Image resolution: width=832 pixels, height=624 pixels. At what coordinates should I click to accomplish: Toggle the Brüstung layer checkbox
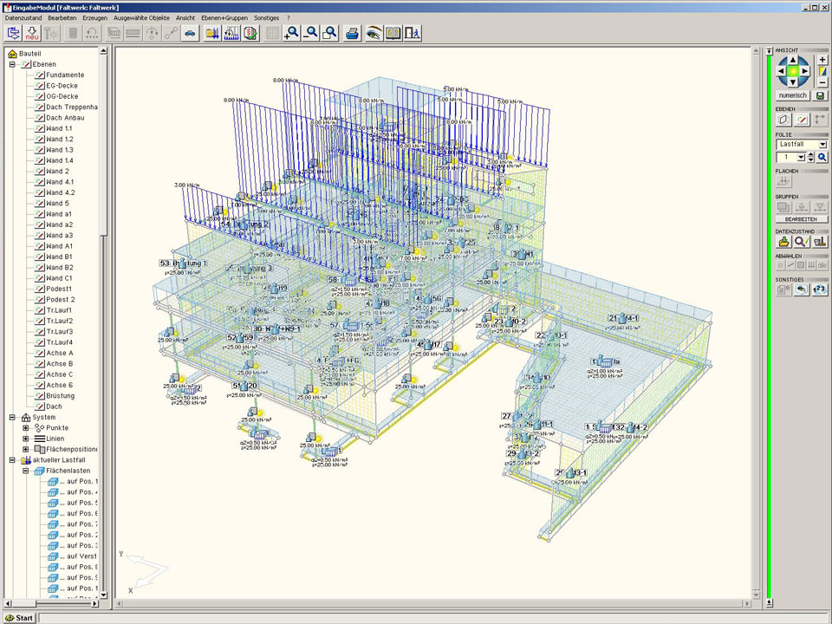pos(39,396)
